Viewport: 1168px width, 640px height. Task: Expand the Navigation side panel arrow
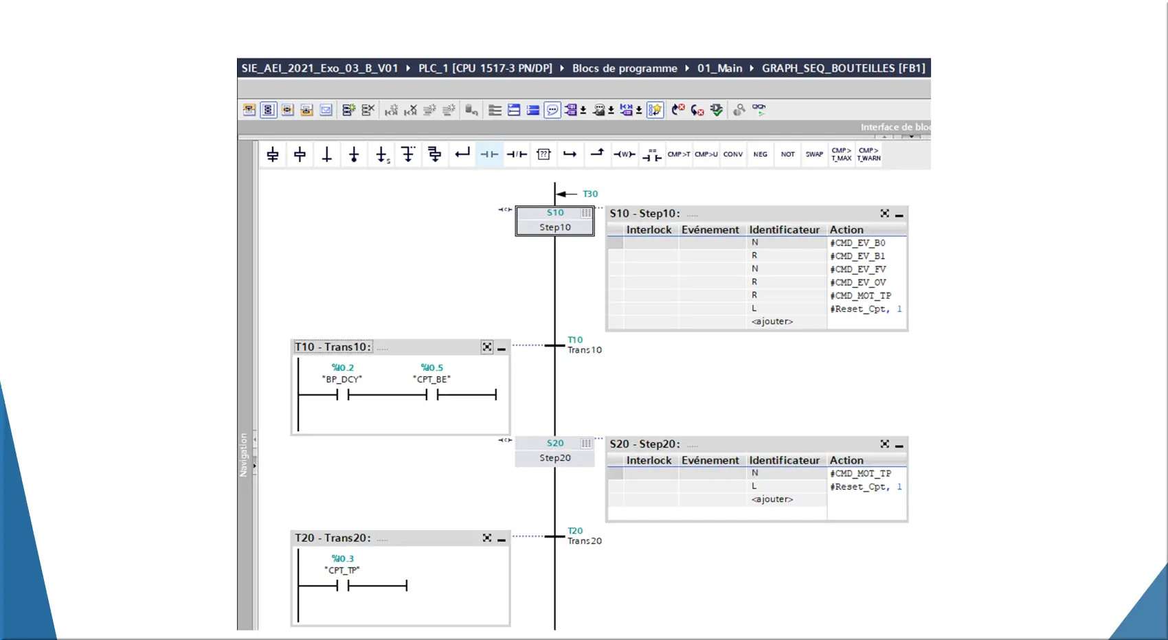pyautogui.click(x=255, y=466)
